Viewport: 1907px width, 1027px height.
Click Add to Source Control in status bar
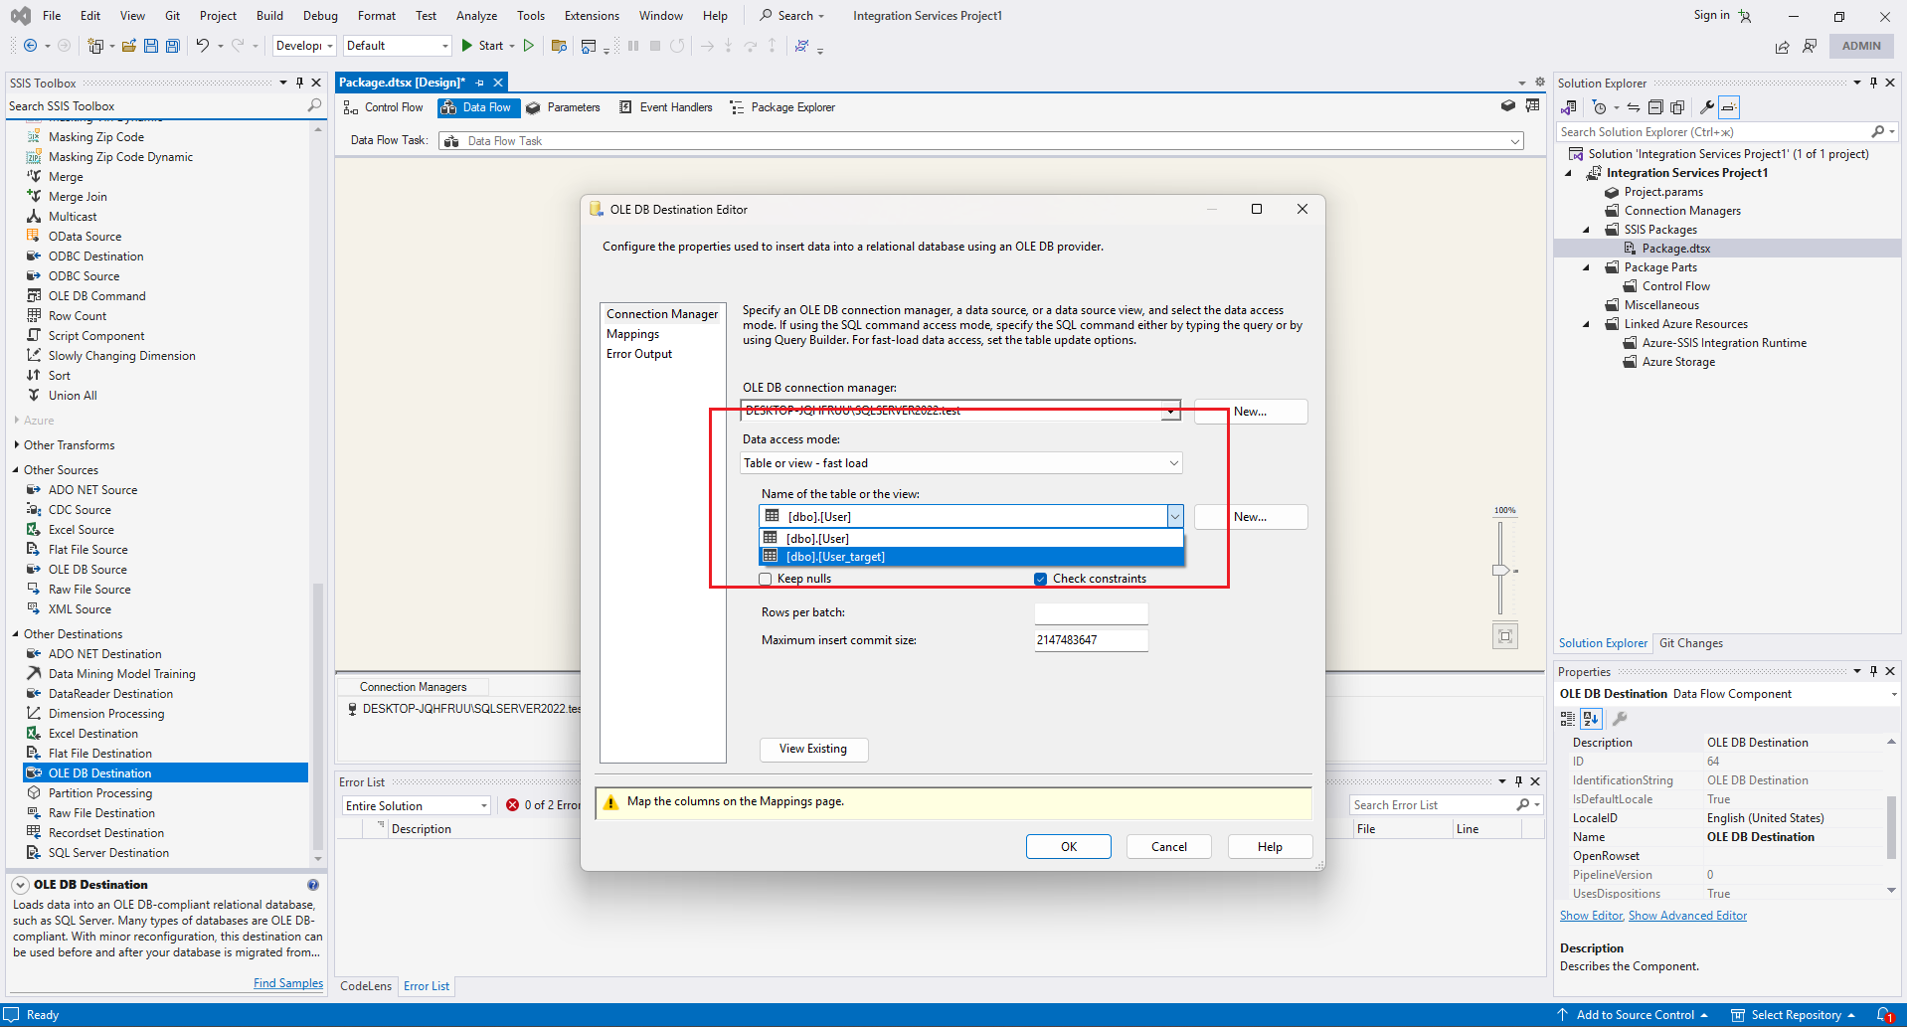click(1634, 1015)
